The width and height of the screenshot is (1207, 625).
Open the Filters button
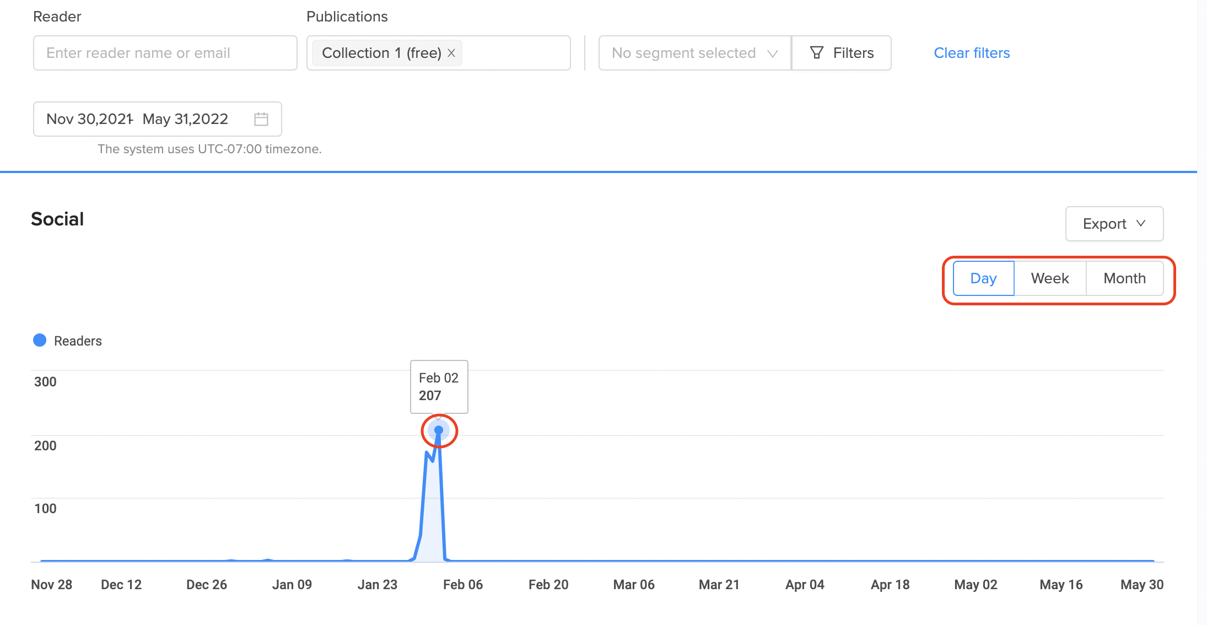click(842, 53)
